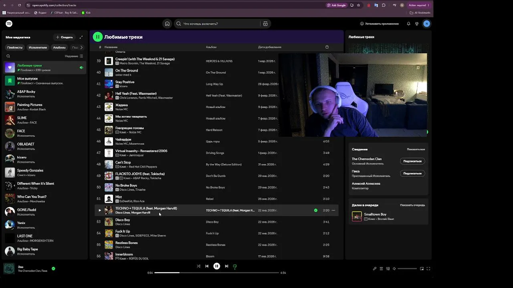Open the Недавние sort dropdown
The width and height of the screenshot is (513, 288).
click(x=74, y=56)
